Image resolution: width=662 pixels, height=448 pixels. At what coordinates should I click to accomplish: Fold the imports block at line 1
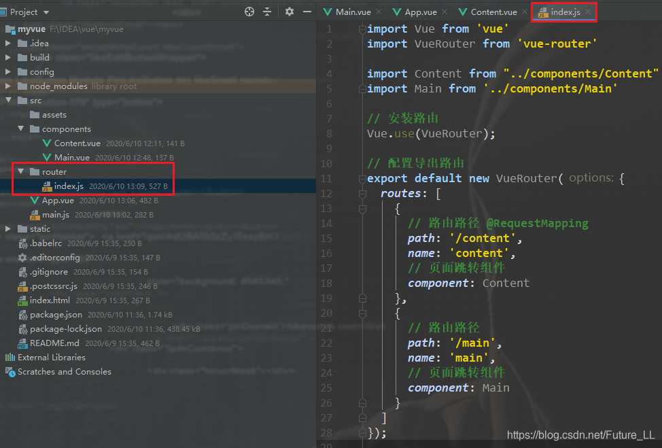coord(362,29)
